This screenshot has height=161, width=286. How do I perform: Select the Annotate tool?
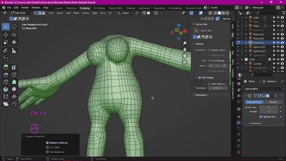tap(6, 51)
